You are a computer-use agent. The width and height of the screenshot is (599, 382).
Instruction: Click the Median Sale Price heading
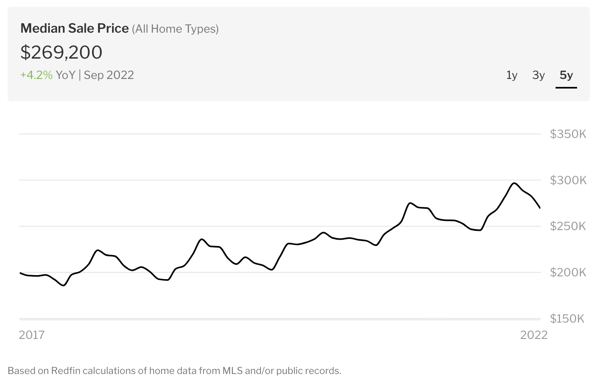tap(75, 28)
